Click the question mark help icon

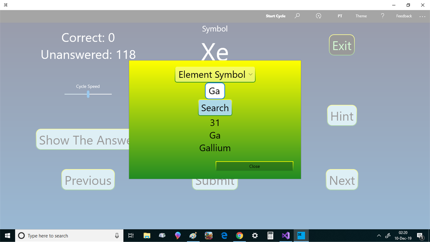tap(382, 16)
